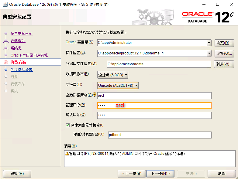Viewport: 238px width, 179px height.
Task: Click the current-step icon next to 典型安装
Action: pyautogui.click(x=6, y=62)
